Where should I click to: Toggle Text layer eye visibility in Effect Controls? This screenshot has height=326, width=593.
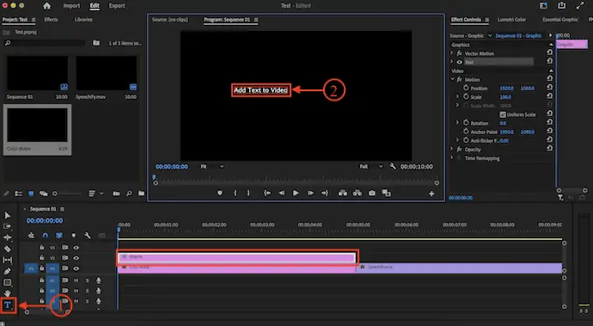460,62
